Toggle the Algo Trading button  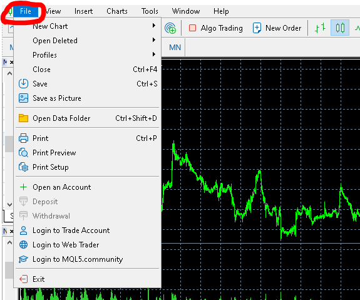click(215, 28)
